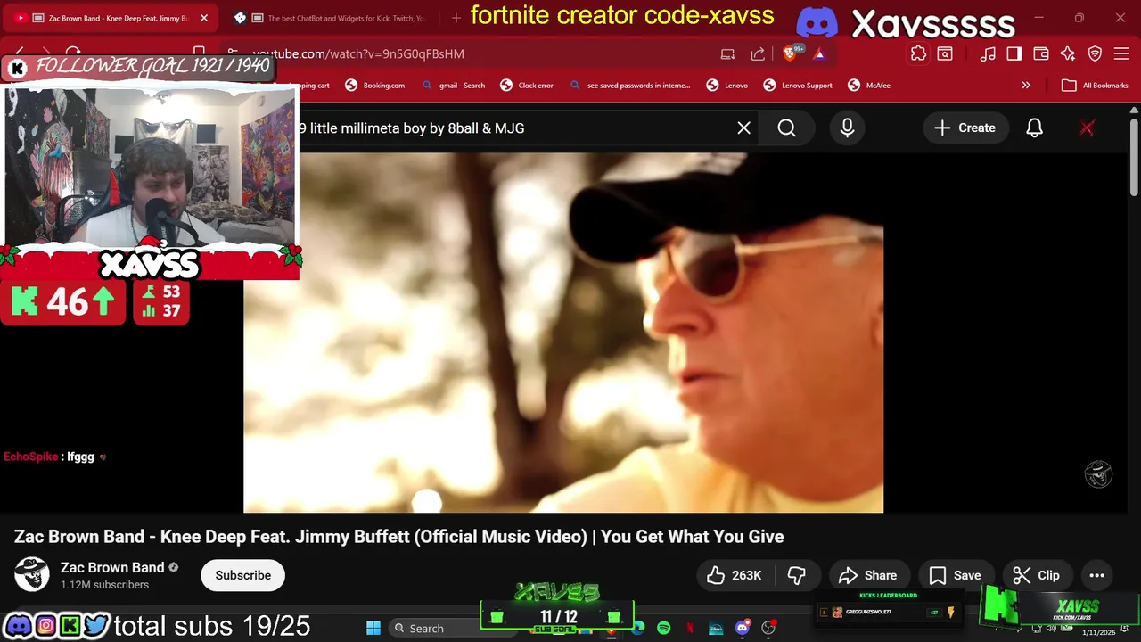This screenshot has width=1141, height=642.
Task: Open the McAfee bookmark
Action: [869, 86]
